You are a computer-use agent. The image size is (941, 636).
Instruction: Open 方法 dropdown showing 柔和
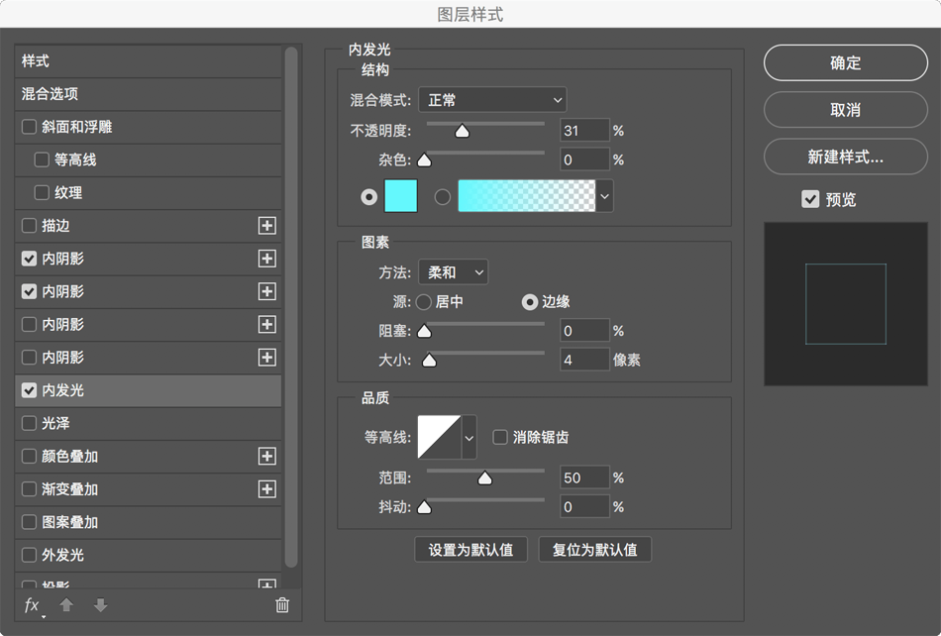(x=453, y=272)
